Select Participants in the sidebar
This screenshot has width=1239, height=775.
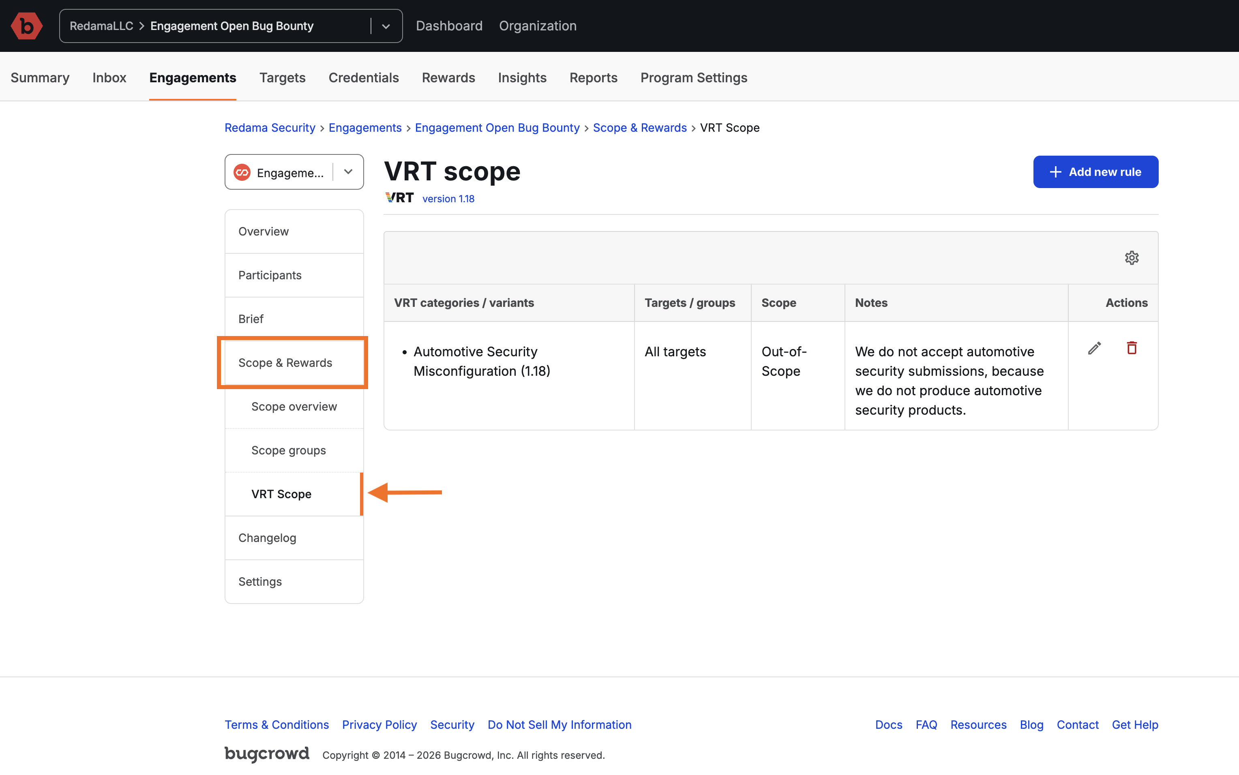[294, 275]
